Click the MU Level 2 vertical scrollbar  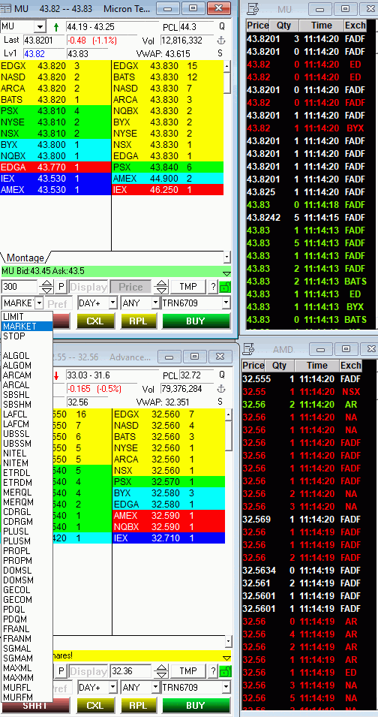pyautogui.click(x=227, y=155)
